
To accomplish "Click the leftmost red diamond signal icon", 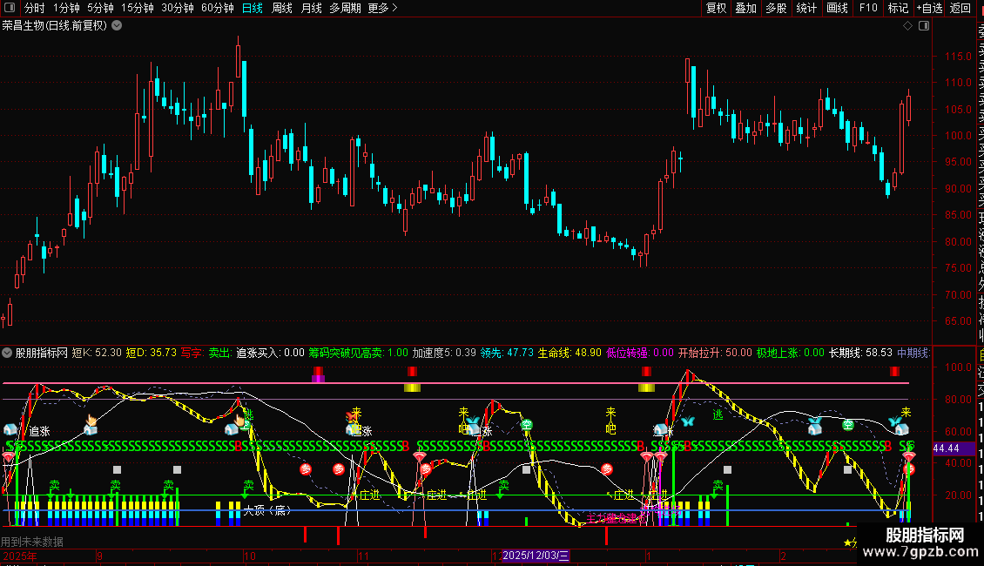I will coord(9,457).
